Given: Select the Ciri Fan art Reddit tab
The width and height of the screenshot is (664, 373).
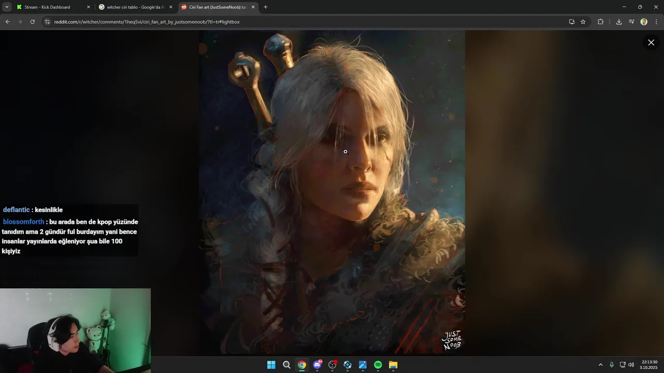Looking at the screenshot, I should pyautogui.click(x=217, y=7).
